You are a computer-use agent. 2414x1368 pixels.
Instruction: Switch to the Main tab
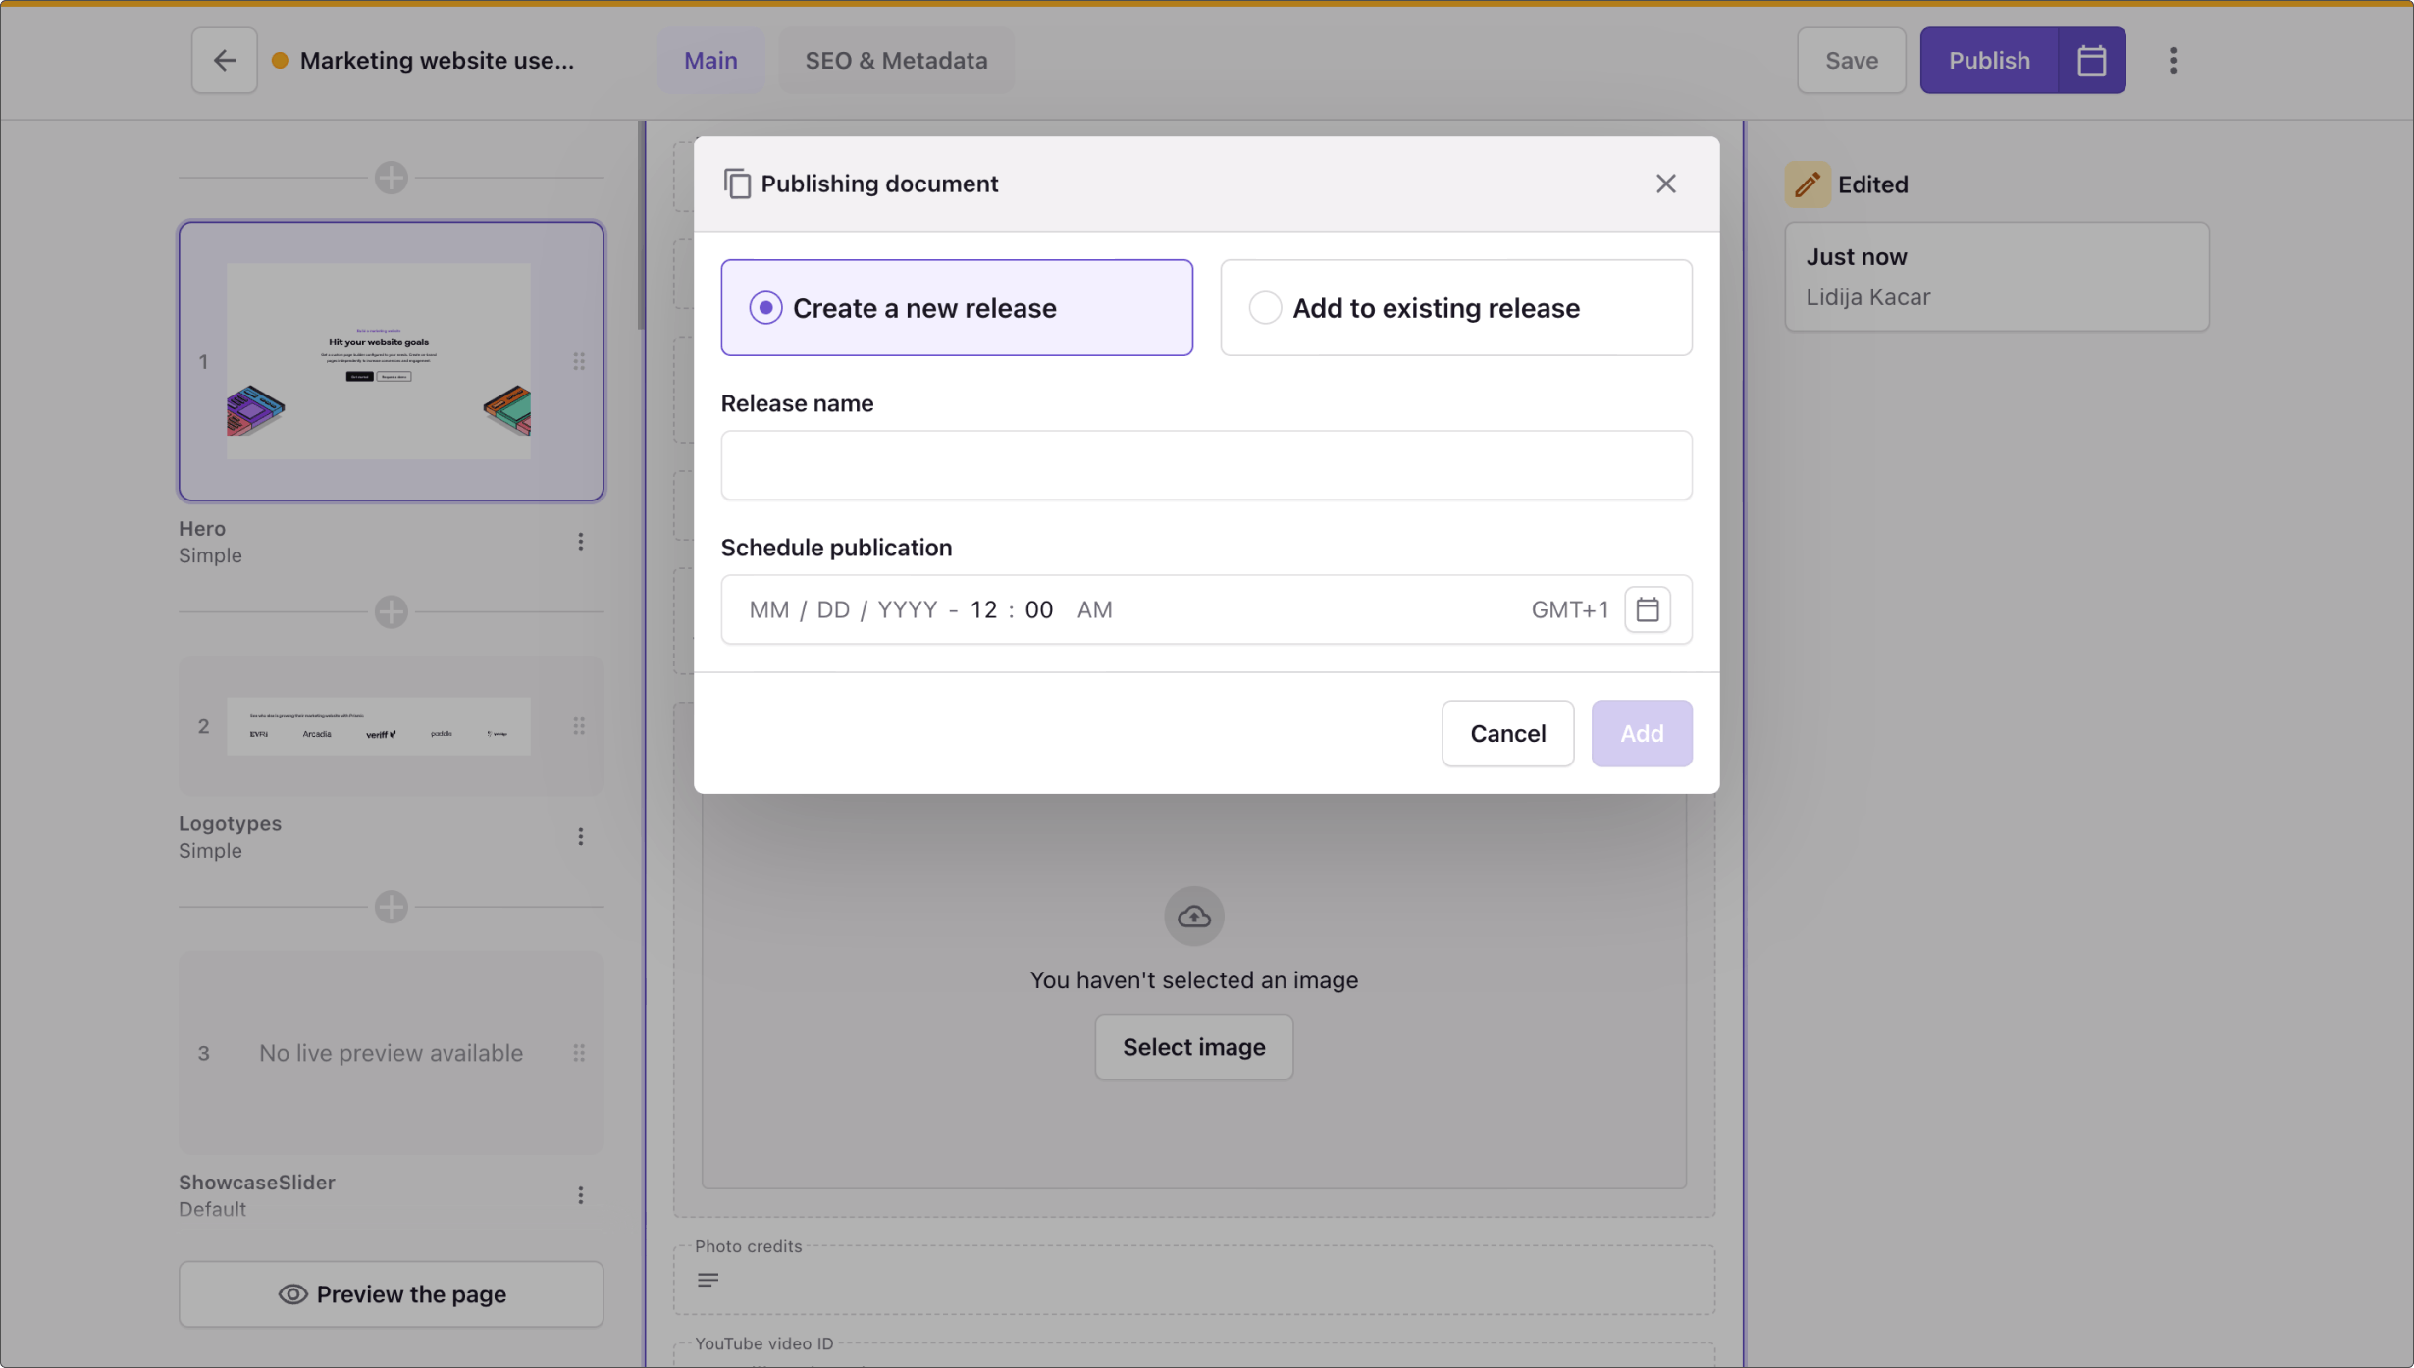click(x=710, y=61)
